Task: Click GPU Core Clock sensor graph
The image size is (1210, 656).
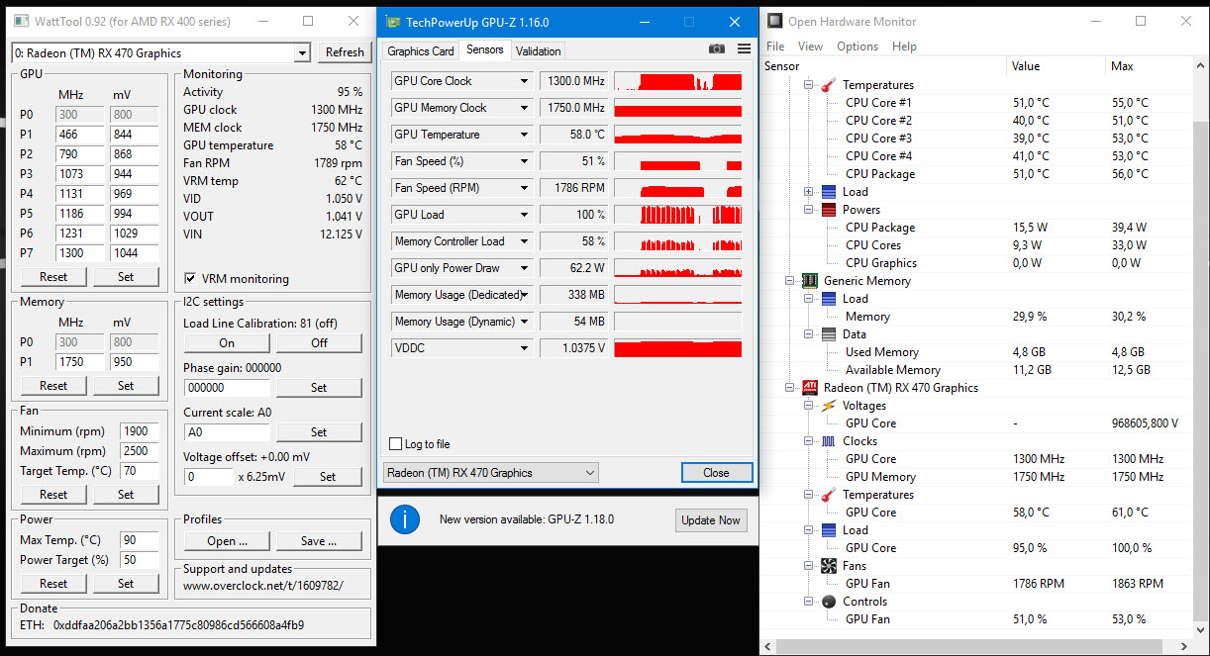Action: (x=678, y=81)
